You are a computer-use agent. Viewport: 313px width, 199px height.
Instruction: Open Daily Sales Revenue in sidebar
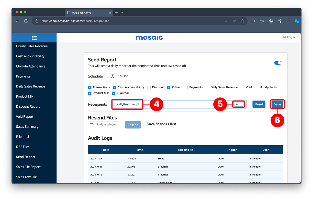click(x=31, y=86)
